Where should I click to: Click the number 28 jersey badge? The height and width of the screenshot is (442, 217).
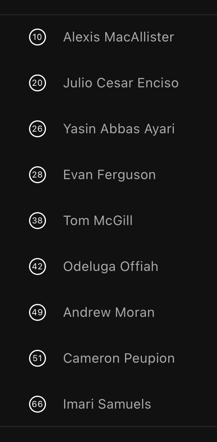38,175
